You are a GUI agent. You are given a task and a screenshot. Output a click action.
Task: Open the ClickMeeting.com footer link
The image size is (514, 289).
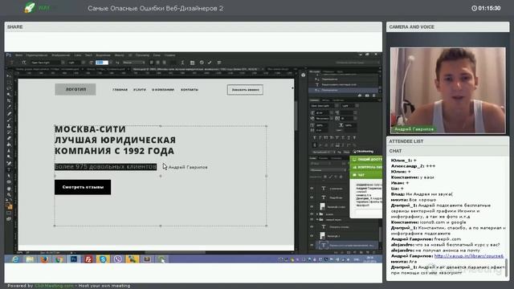(x=54, y=286)
